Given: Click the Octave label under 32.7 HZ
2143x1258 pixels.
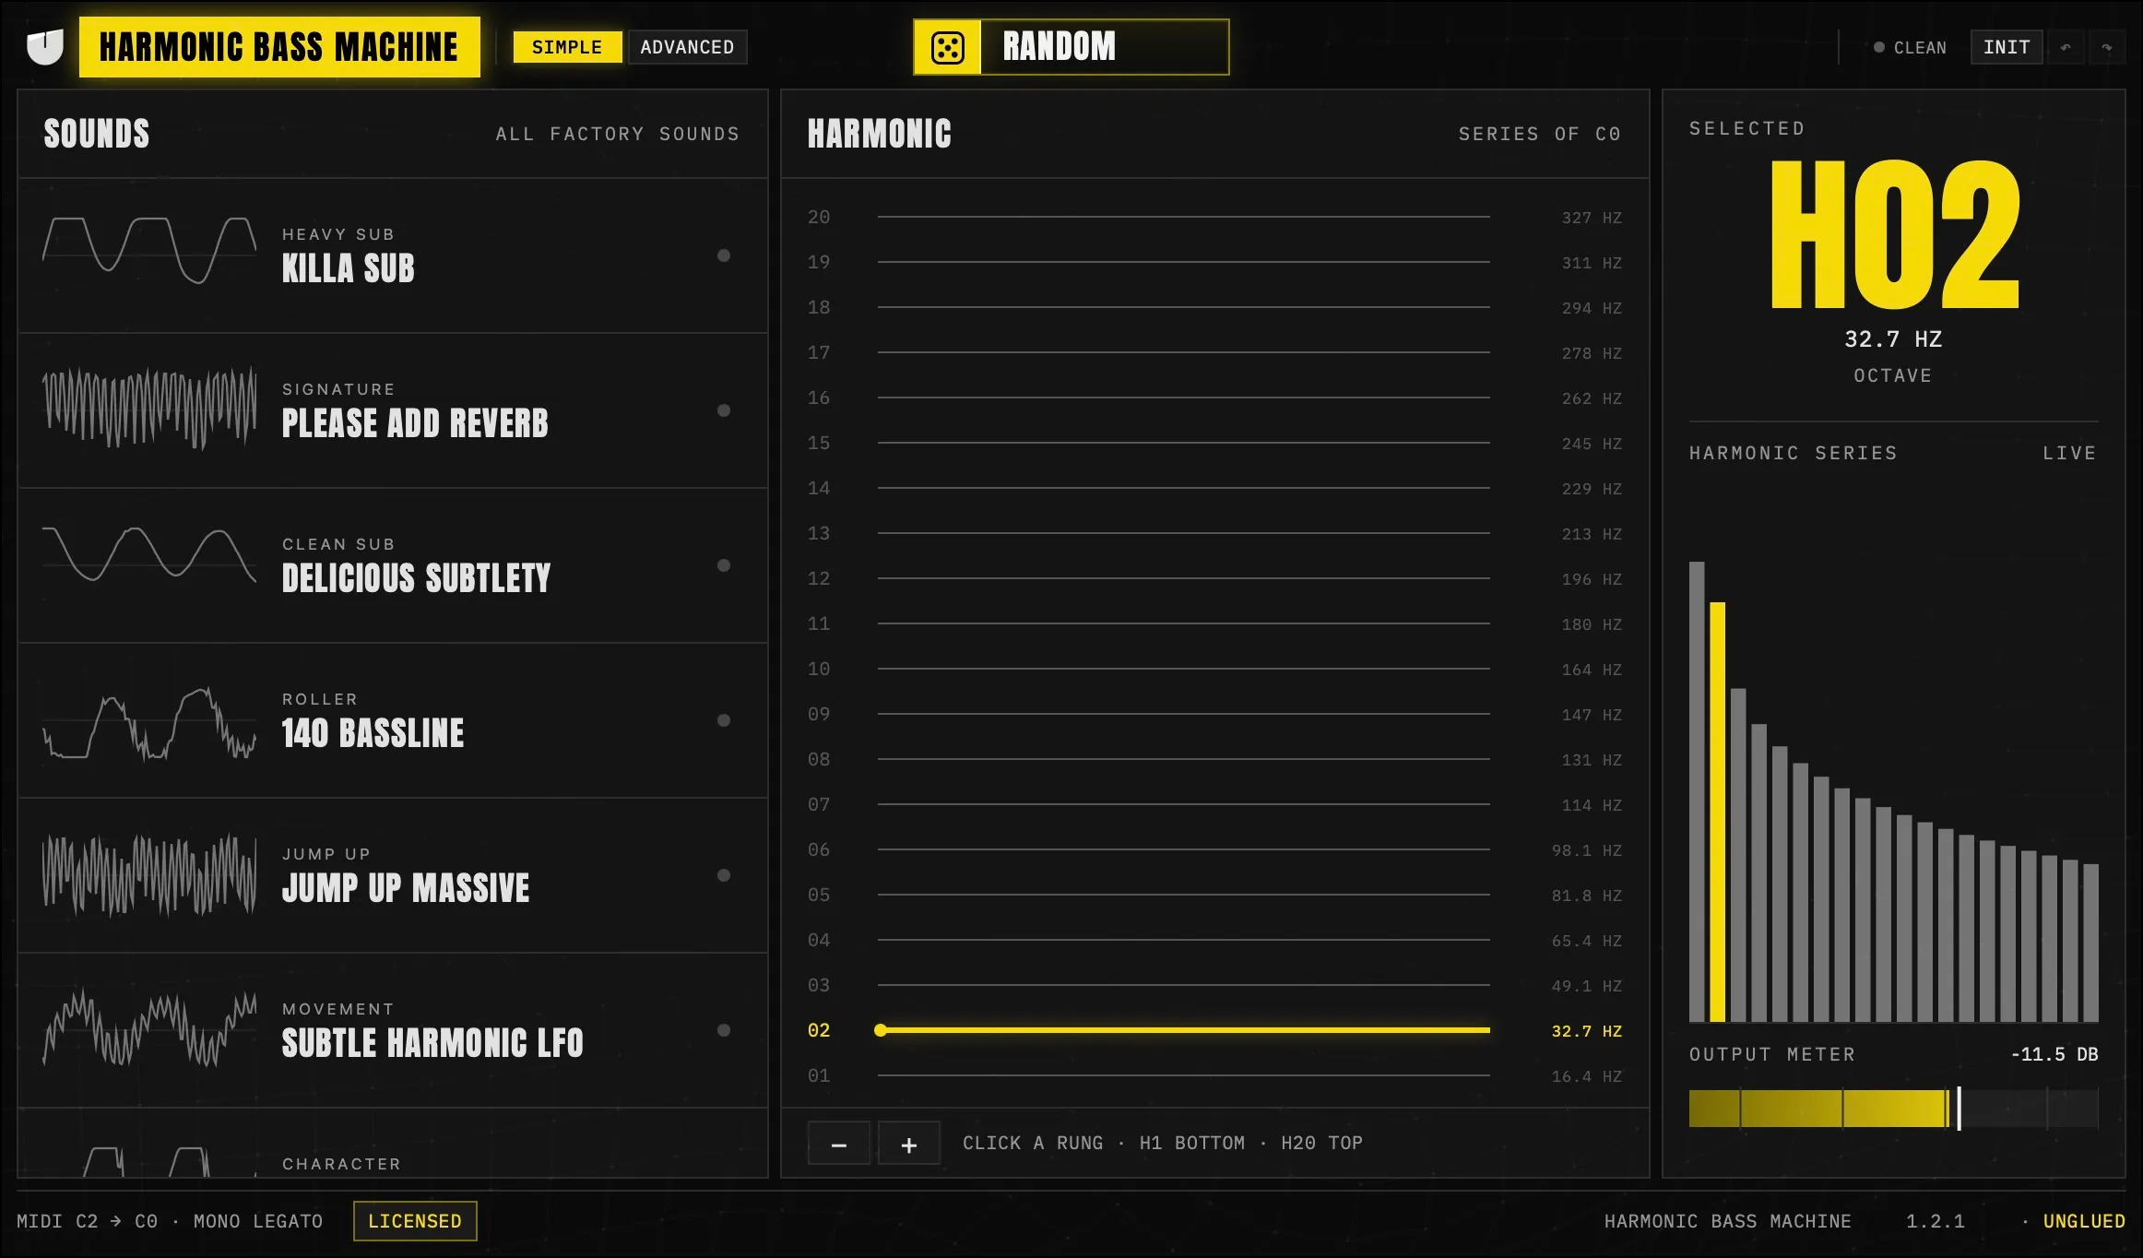Looking at the screenshot, I should tap(1893, 375).
